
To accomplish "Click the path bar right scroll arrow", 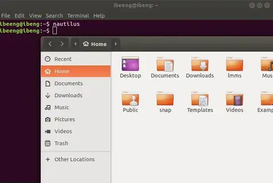I will [116, 44].
